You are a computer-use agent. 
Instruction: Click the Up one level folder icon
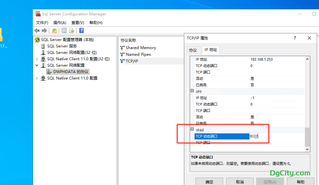point(54,30)
